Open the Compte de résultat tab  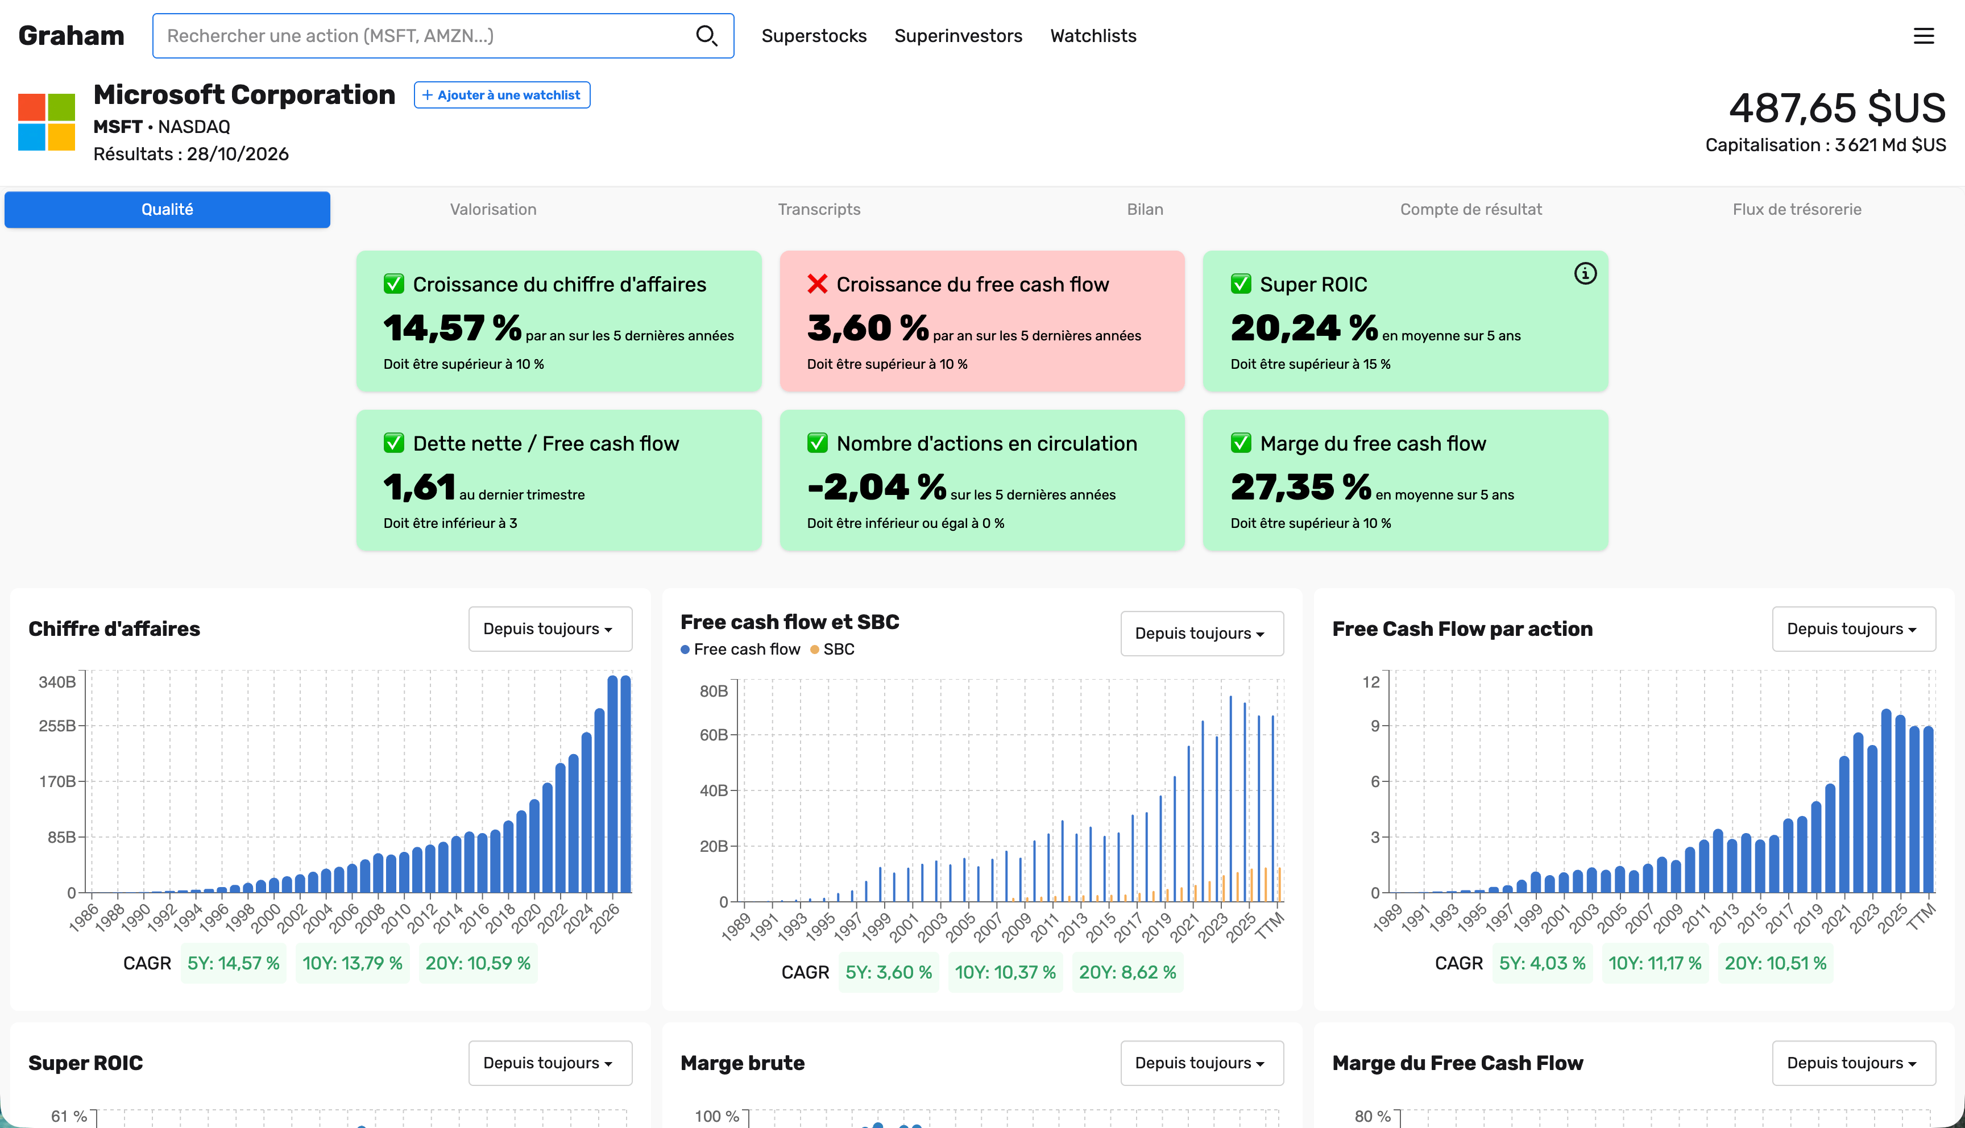[x=1470, y=210]
